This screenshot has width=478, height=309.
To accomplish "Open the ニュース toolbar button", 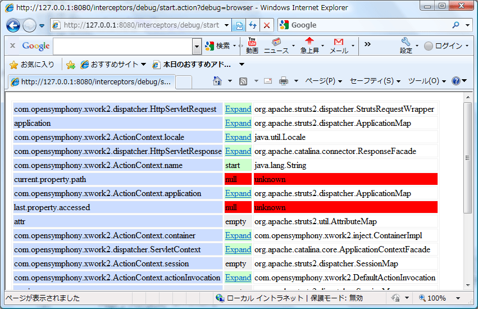I will [276, 46].
